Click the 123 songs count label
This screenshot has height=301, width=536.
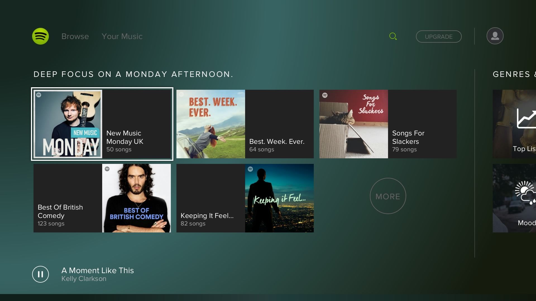point(51,224)
